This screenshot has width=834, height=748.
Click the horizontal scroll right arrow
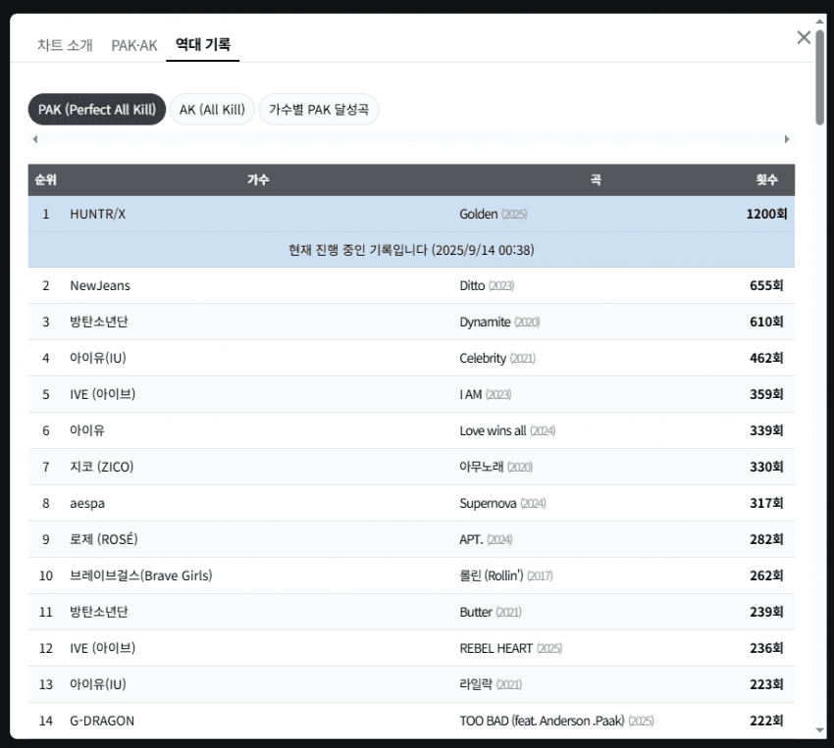[787, 139]
